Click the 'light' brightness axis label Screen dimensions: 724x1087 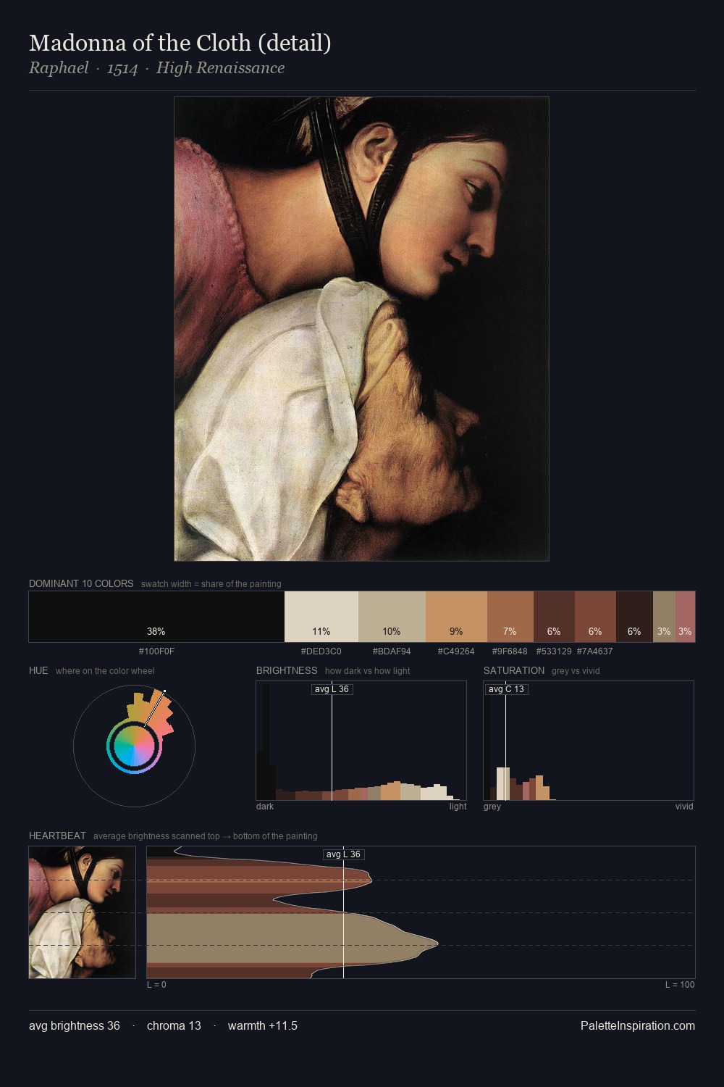point(458,807)
